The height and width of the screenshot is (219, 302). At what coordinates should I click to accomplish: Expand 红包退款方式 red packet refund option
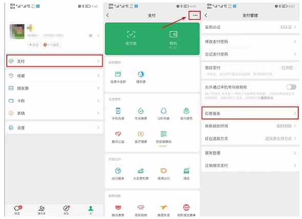click(250, 138)
